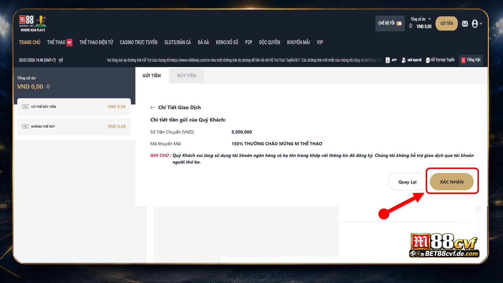Open ĐỘC QUYỀN menu item

pyautogui.click(x=270, y=42)
